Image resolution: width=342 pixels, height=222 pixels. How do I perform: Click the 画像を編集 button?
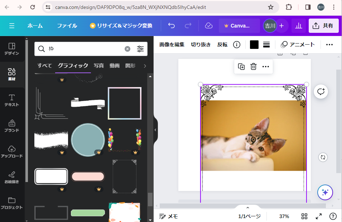172,45
